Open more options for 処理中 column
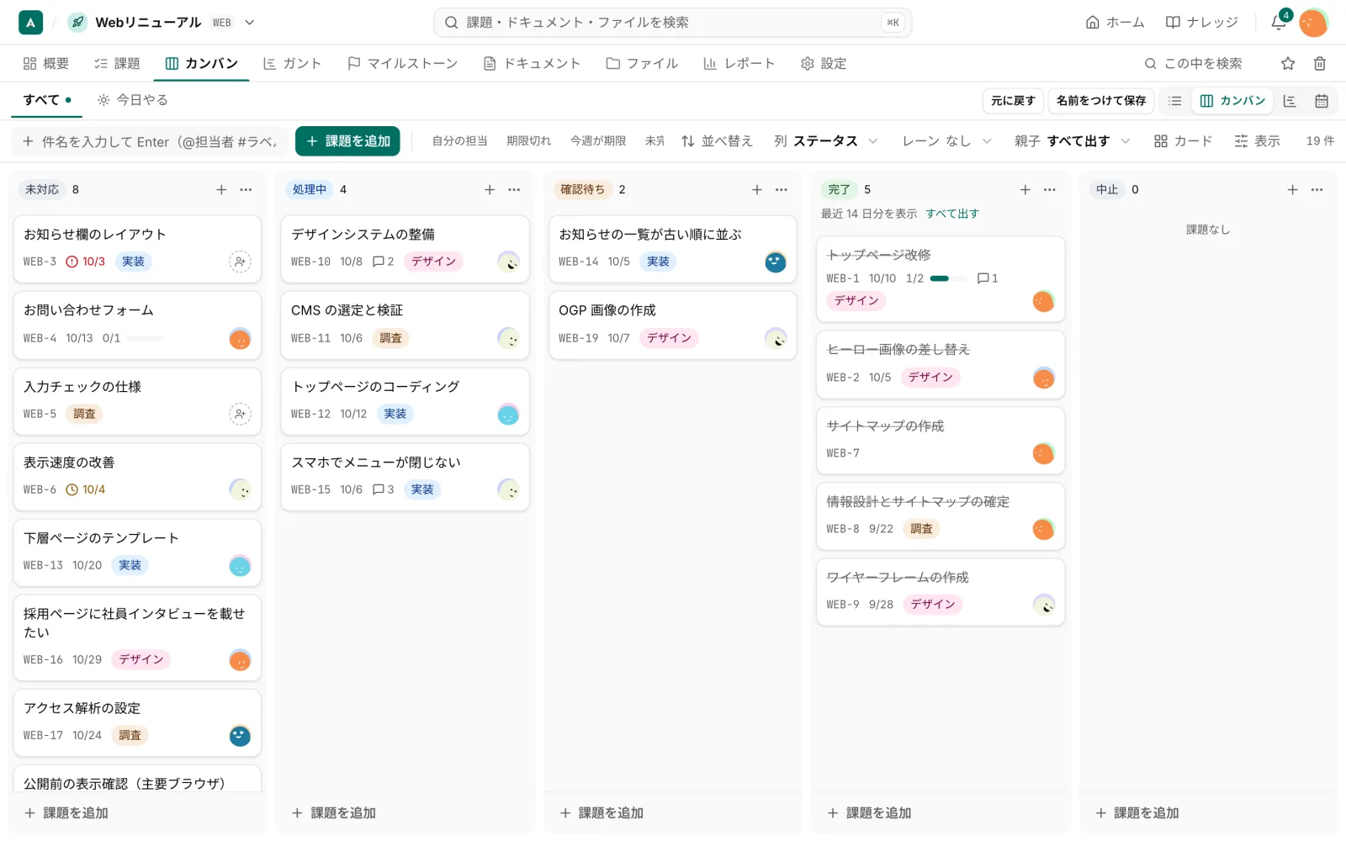Image resolution: width=1346 pixels, height=841 pixels. coord(514,190)
